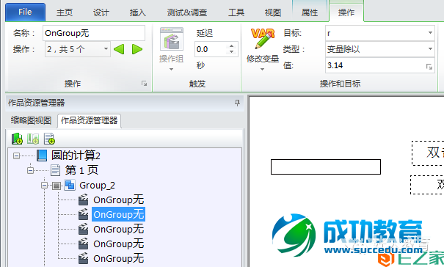Open the 视图 ribbon tab
Viewport: 444px width, 267px height.
coord(273,12)
